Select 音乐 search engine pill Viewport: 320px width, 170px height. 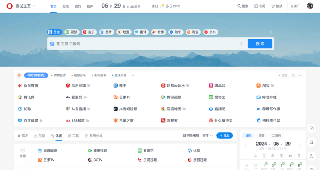point(89,32)
